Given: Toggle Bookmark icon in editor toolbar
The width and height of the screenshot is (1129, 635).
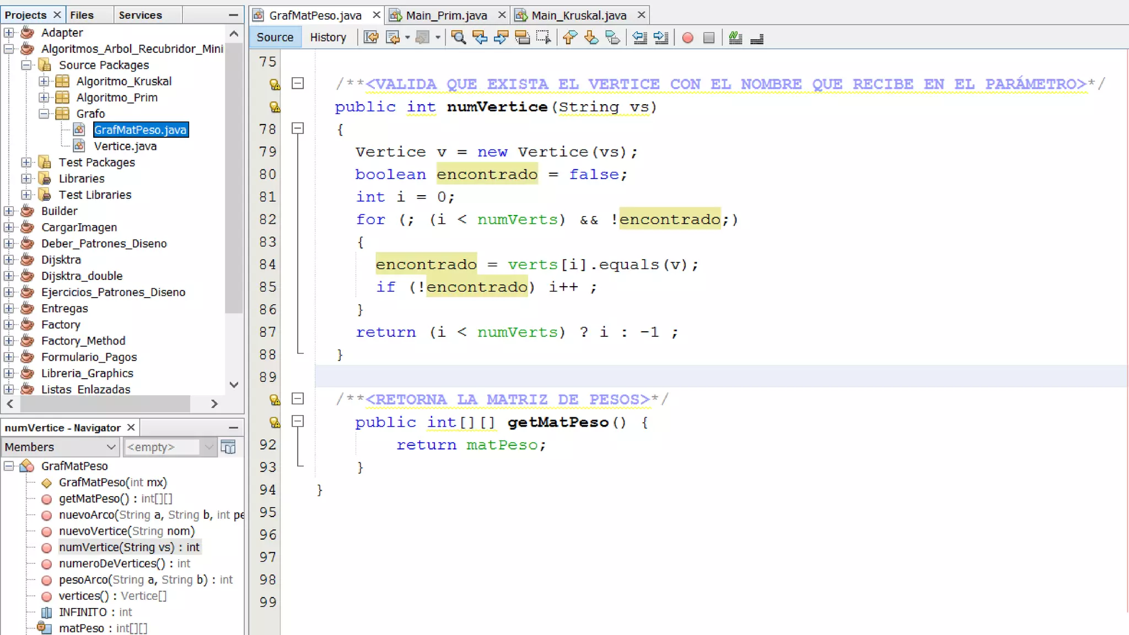Looking at the screenshot, I should [x=612, y=37].
